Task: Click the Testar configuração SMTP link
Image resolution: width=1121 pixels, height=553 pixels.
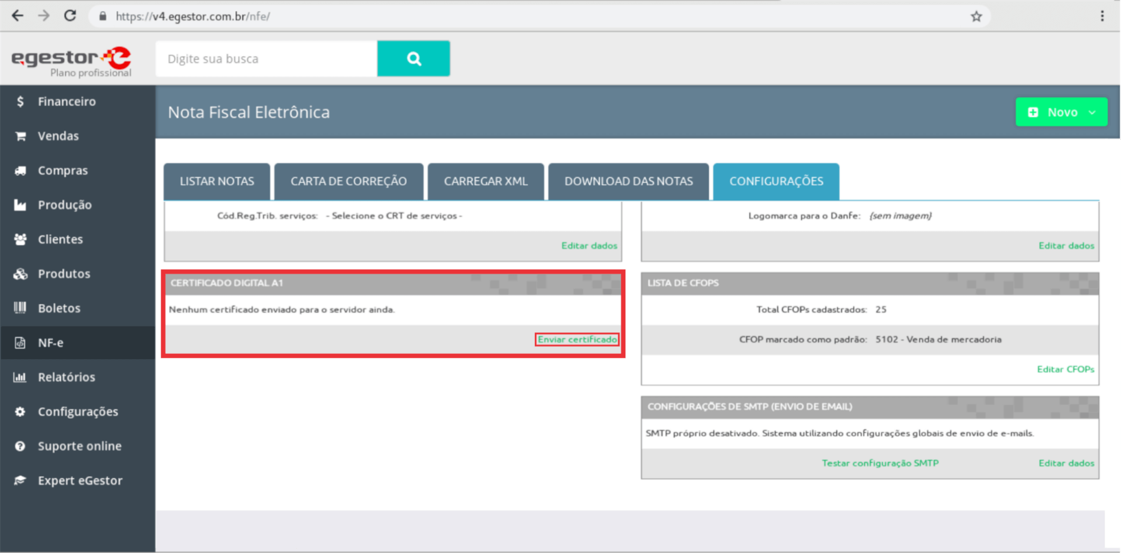Action: pyautogui.click(x=880, y=464)
